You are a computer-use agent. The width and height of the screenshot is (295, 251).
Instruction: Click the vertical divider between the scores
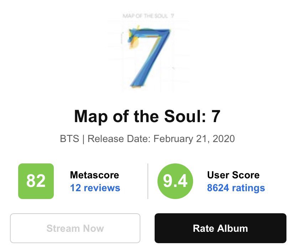pos(148,181)
